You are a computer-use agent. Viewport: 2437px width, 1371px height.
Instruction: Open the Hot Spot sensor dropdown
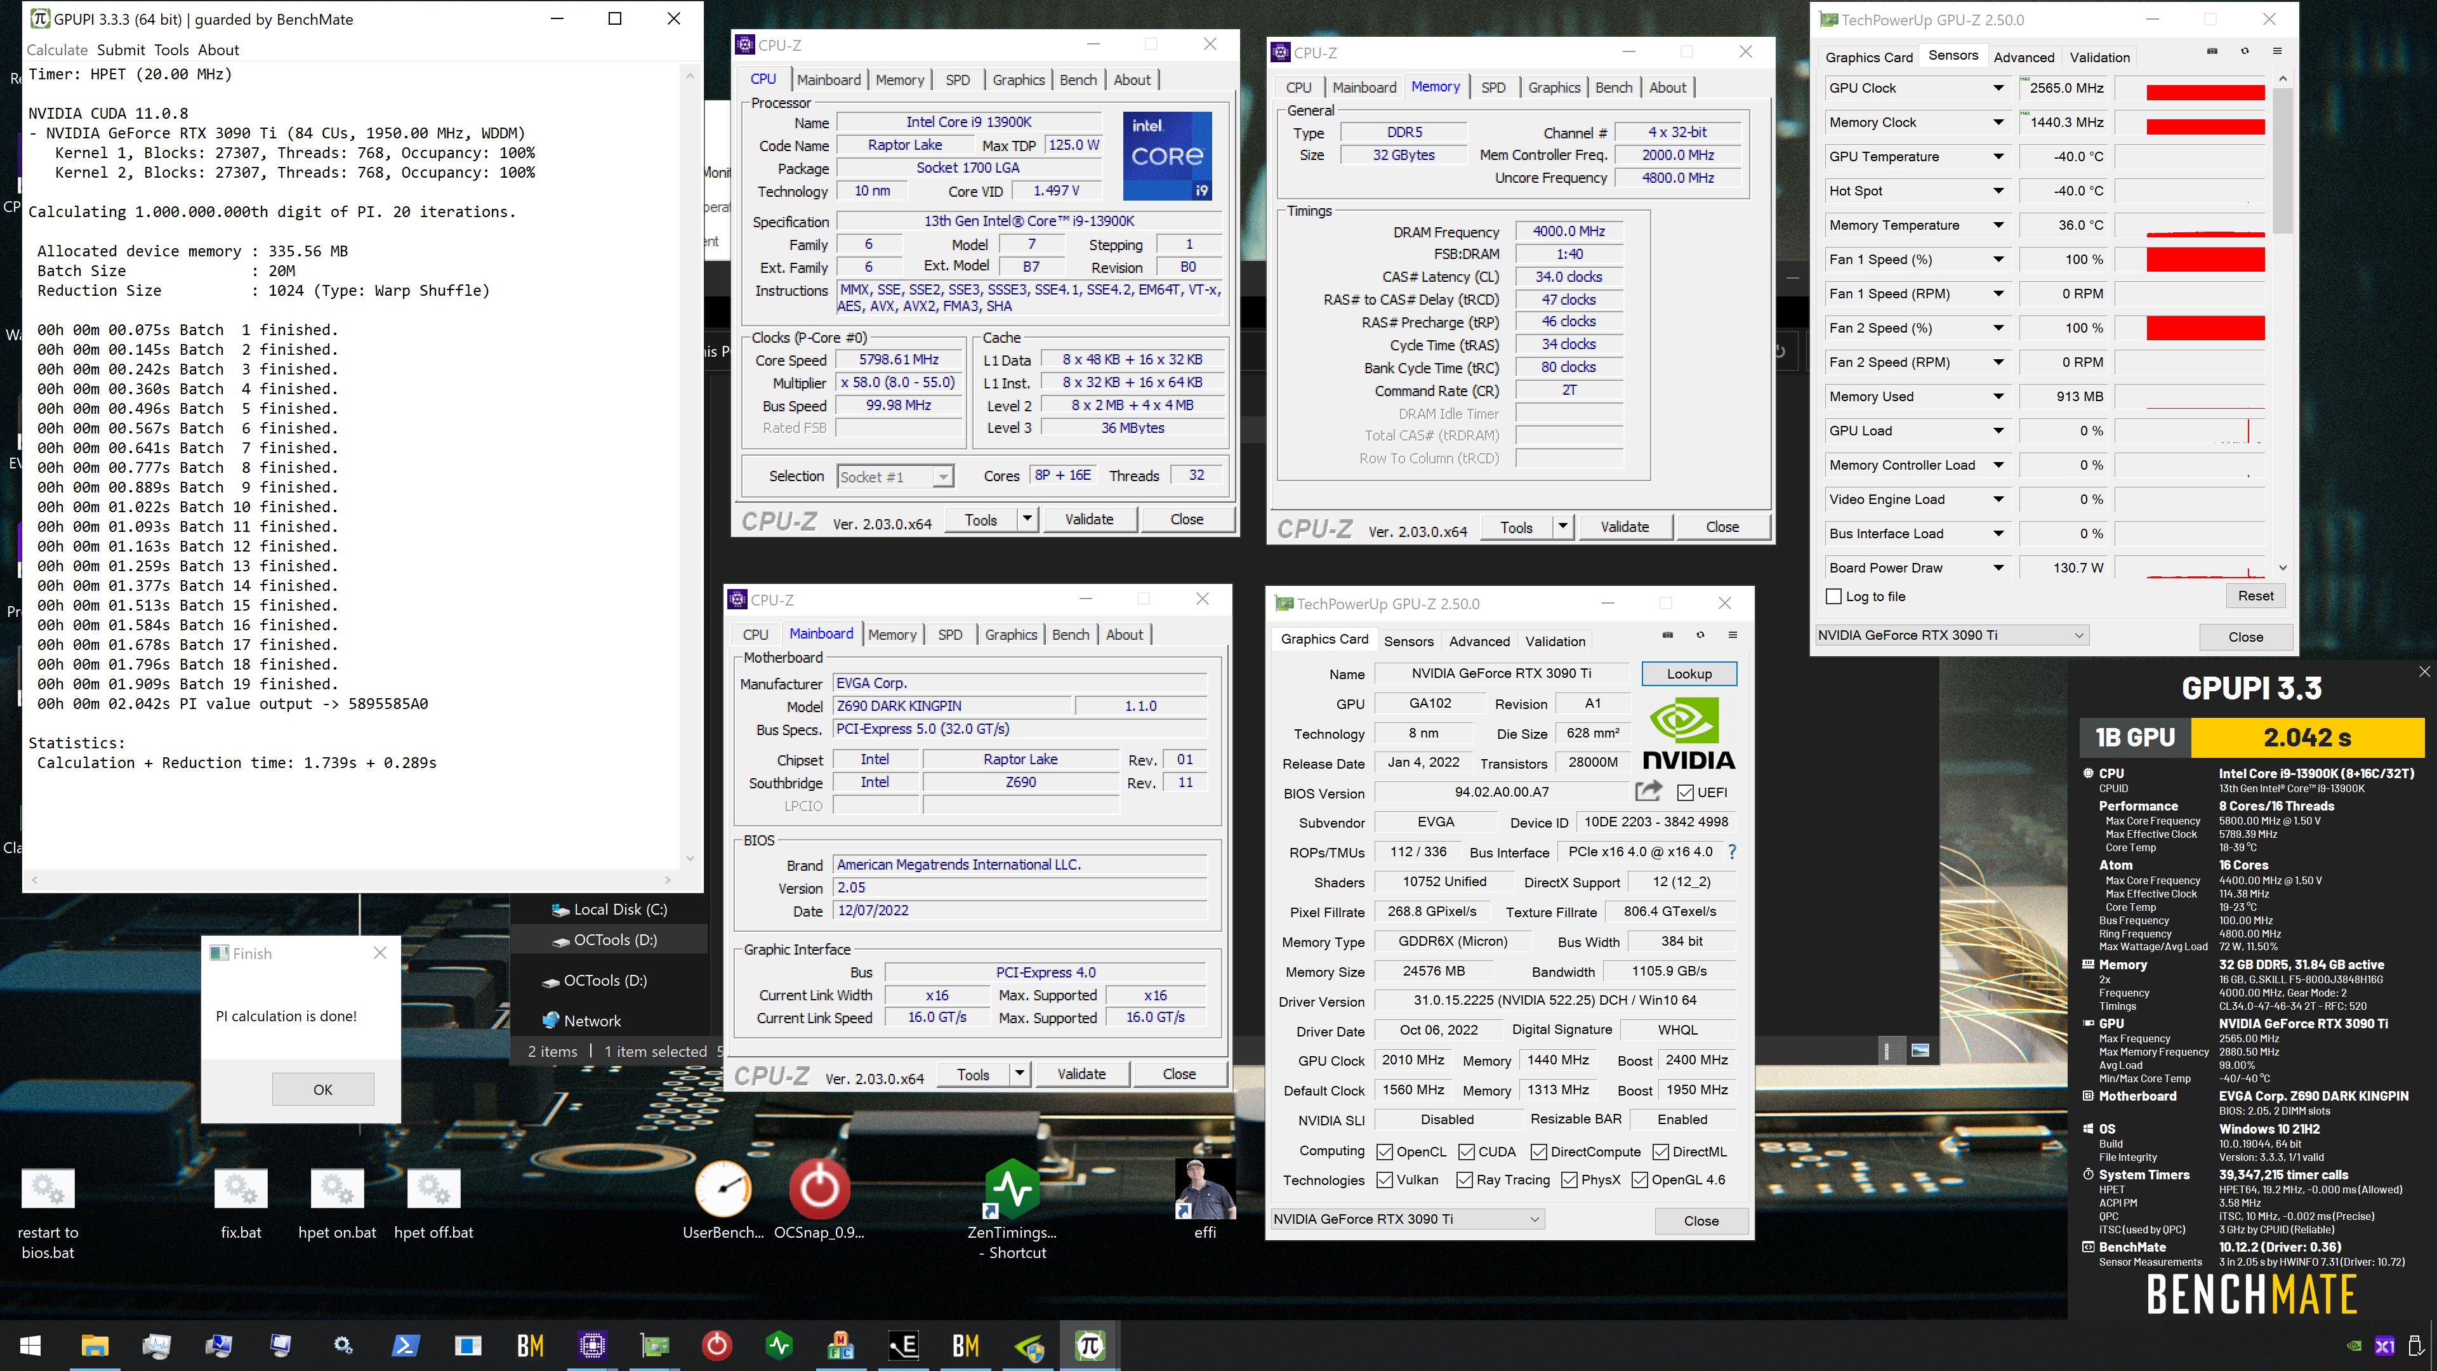[x=1998, y=191]
